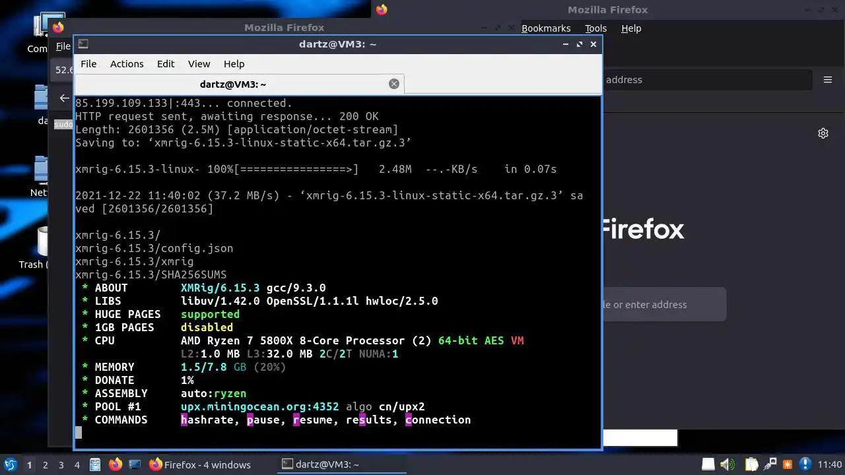
Task: Click the 'xmrig-6.15.3/SHA256SUMS' line
Action: (151, 274)
